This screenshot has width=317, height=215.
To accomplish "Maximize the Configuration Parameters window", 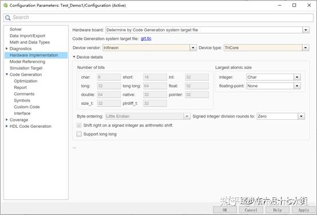I will [x=294, y=5].
